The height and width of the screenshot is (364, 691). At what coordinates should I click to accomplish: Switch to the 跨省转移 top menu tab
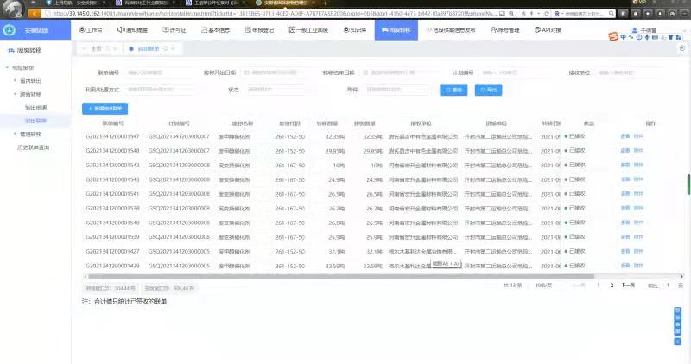point(393,29)
